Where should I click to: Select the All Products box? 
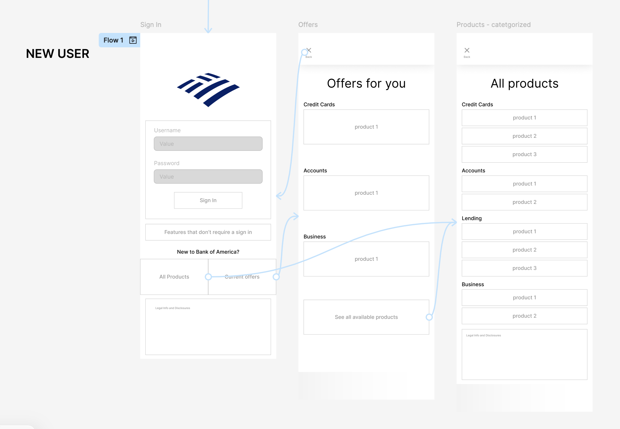click(174, 277)
